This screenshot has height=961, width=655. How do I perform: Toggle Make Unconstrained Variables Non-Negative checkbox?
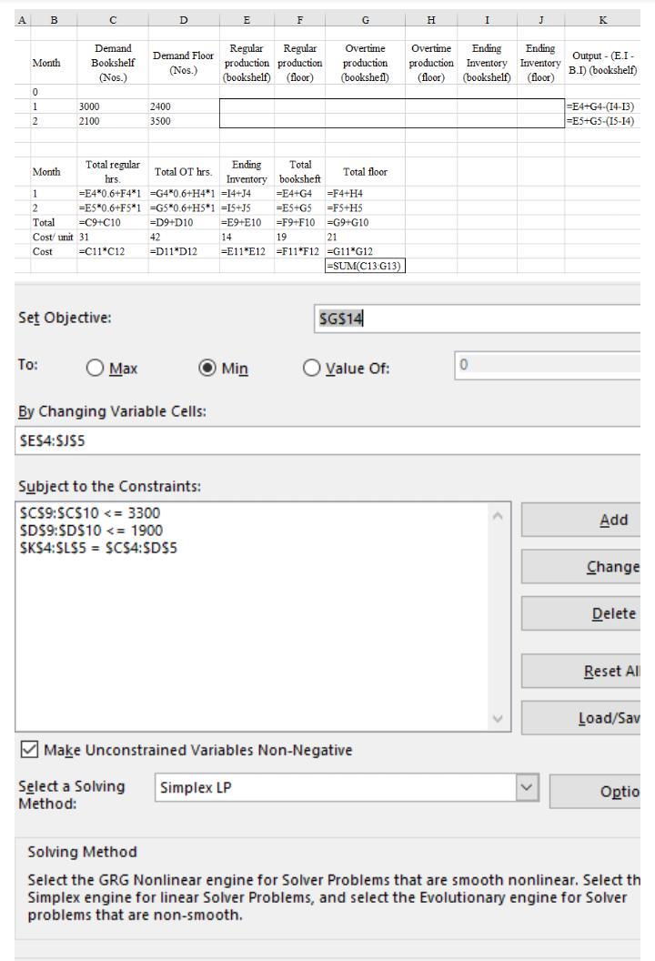29,749
